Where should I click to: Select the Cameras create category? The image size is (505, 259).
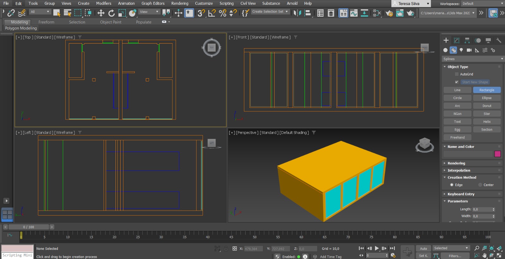click(469, 50)
